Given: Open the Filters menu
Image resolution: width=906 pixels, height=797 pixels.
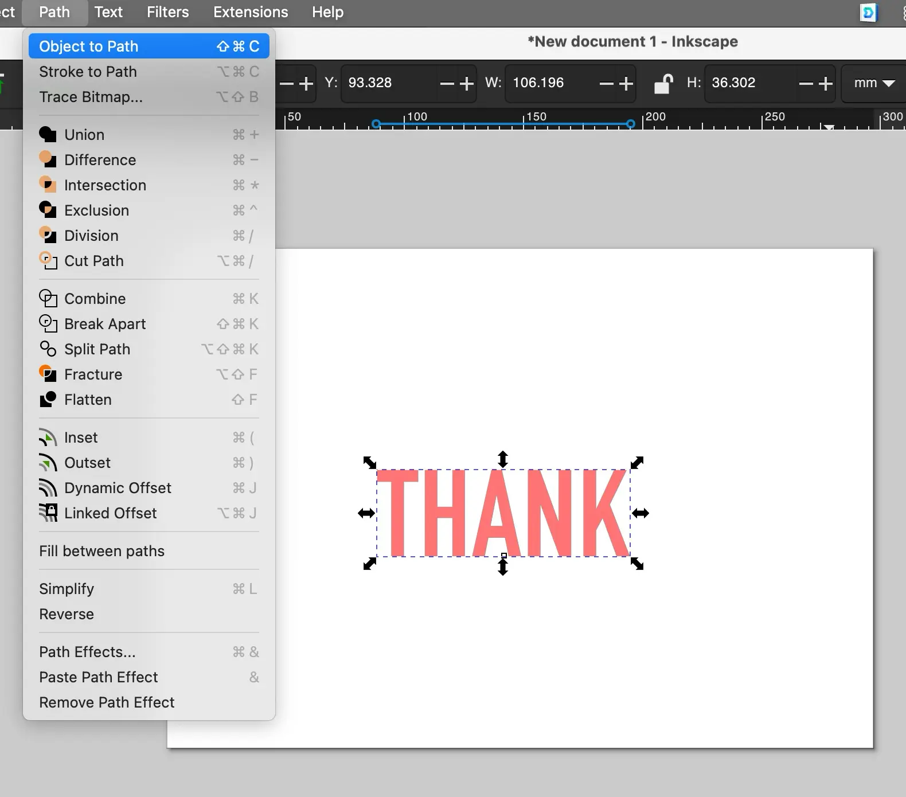Looking at the screenshot, I should (167, 12).
